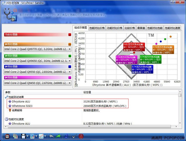The height and width of the screenshot is (141, 186).
Task: Click the magenta reference-processor color swatch
Action: (70, 78)
